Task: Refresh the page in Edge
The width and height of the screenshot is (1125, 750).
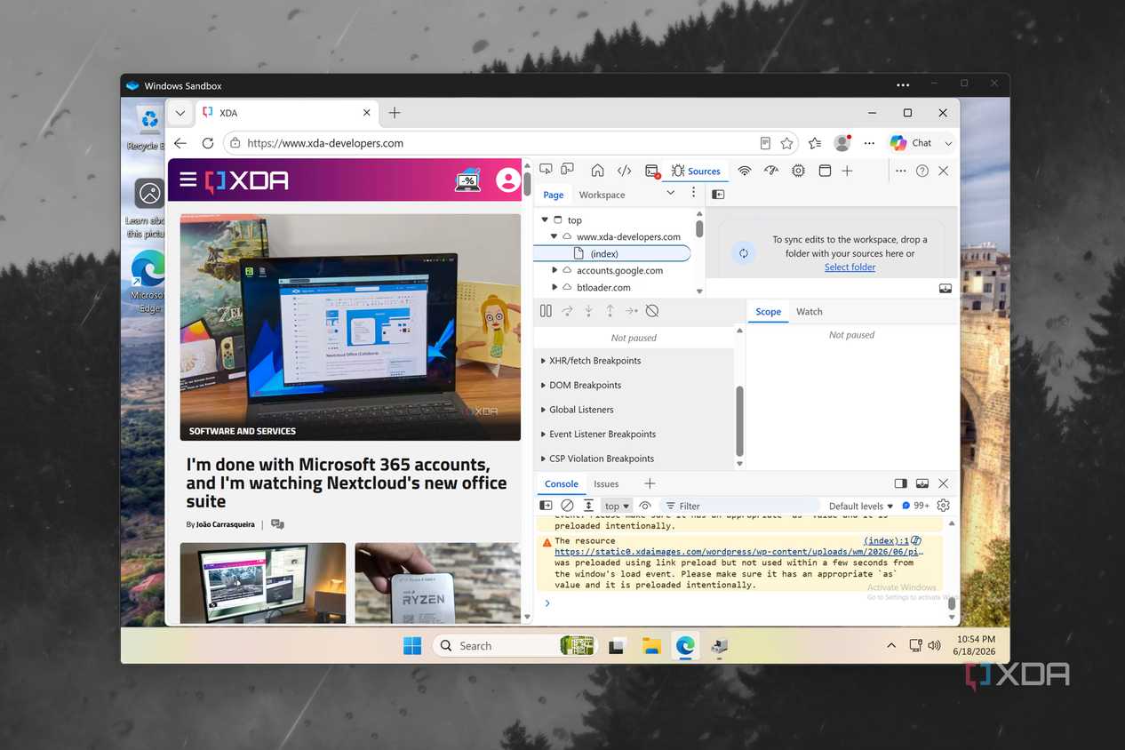Action: (x=208, y=143)
